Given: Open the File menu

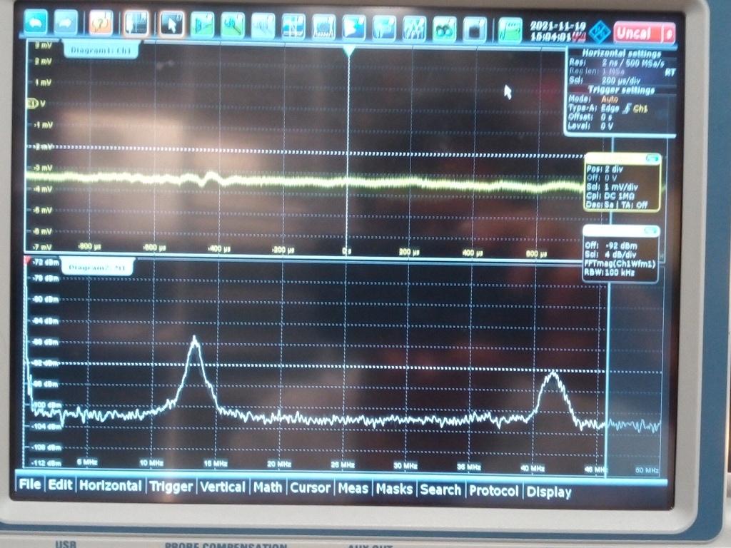Looking at the screenshot, I should [x=30, y=484].
